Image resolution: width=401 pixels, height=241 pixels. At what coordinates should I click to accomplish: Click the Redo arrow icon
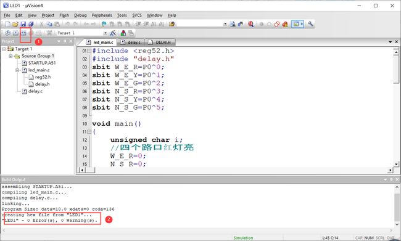pos(75,24)
